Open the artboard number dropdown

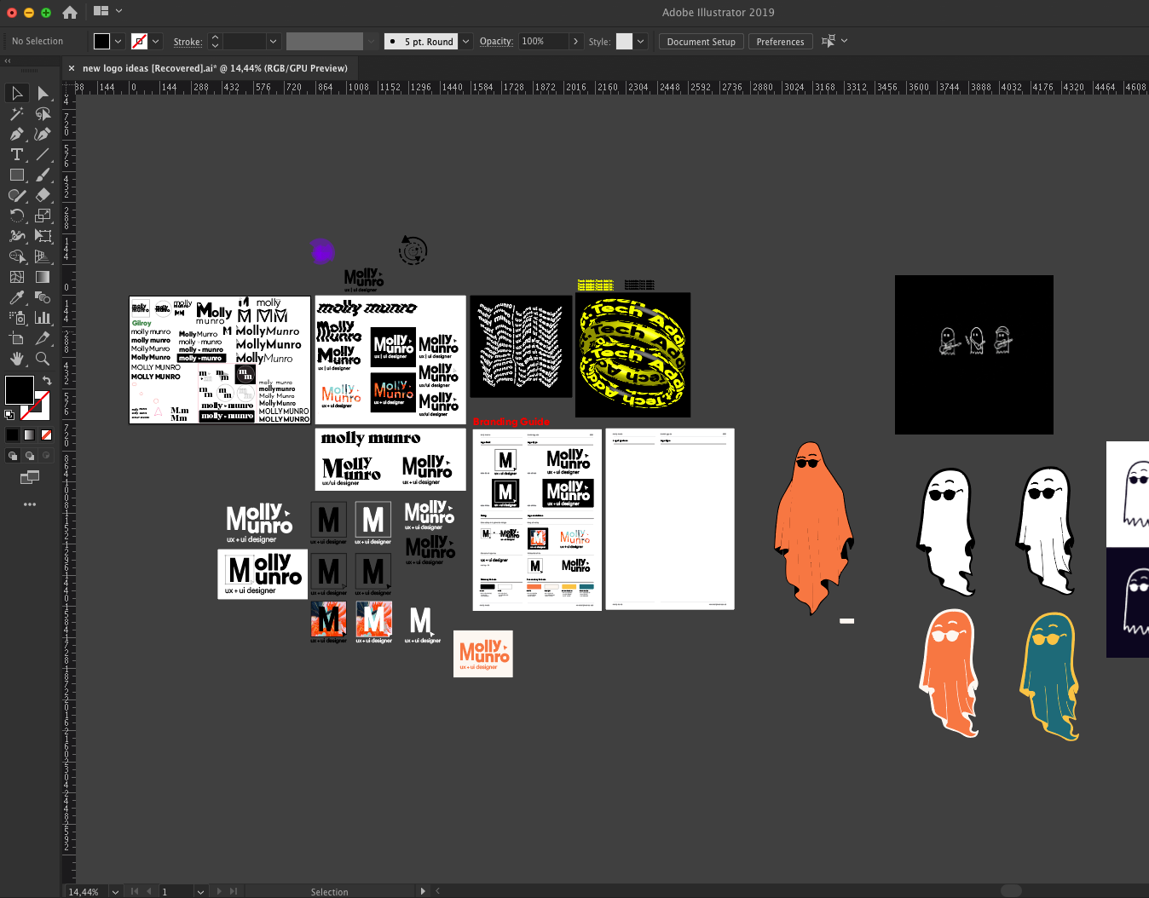200,891
